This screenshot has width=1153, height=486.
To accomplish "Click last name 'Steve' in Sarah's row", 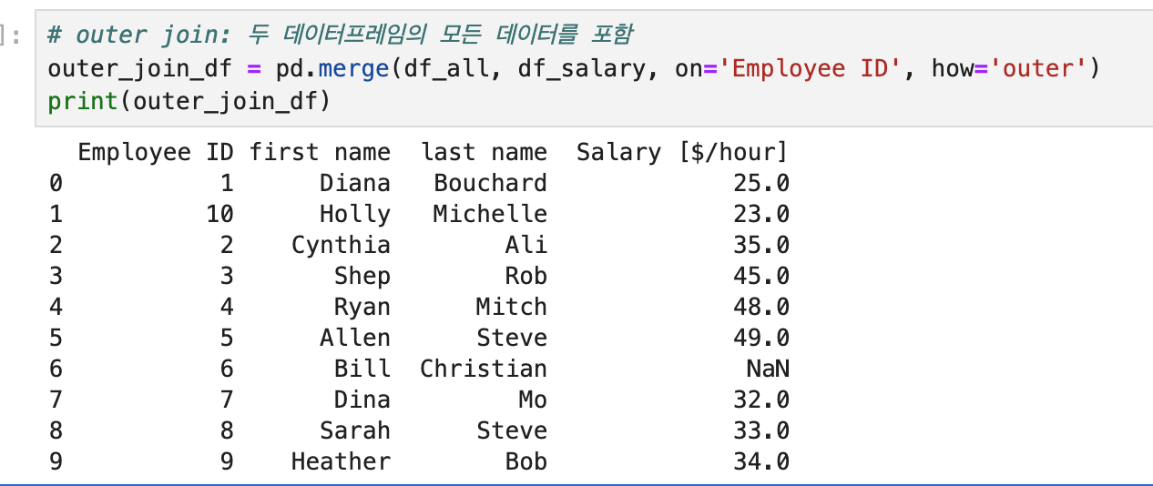I will (x=512, y=430).
